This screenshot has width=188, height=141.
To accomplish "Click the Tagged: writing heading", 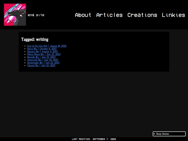I will [35, 39].
